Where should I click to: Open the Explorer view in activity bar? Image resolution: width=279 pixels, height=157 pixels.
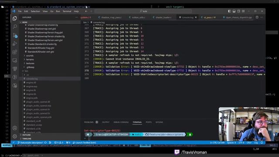click(x=15, y=18)
